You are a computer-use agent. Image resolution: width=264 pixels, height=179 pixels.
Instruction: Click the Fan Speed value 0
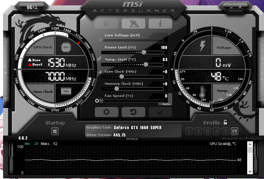click(x=166, y=96)
